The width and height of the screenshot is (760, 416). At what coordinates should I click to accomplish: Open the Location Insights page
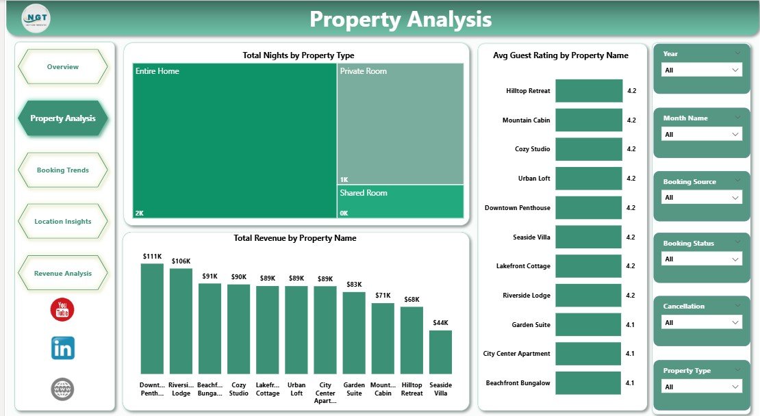coord(63,222)
